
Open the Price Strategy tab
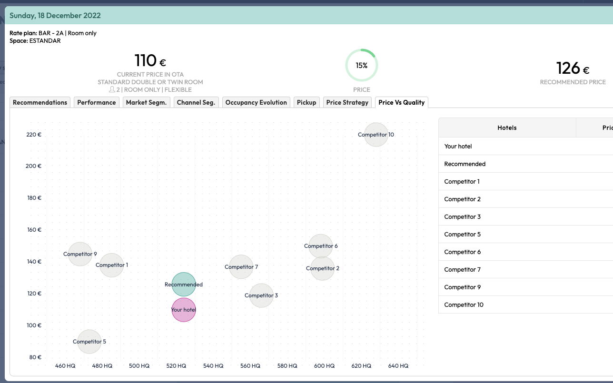(x=347, y=102)
